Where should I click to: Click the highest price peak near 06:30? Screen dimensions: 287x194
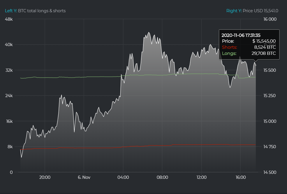coord(149,32)
